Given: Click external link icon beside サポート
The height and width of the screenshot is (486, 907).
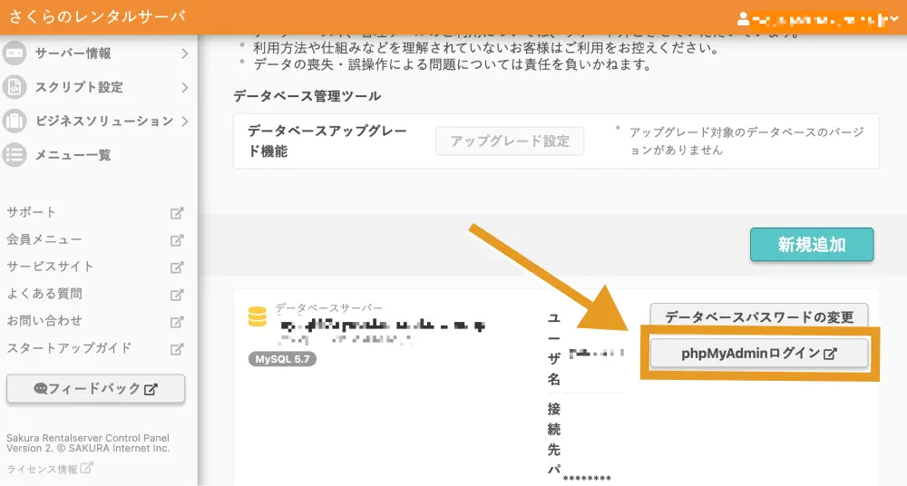Looking at the screenshot, I should click(178, 213).
